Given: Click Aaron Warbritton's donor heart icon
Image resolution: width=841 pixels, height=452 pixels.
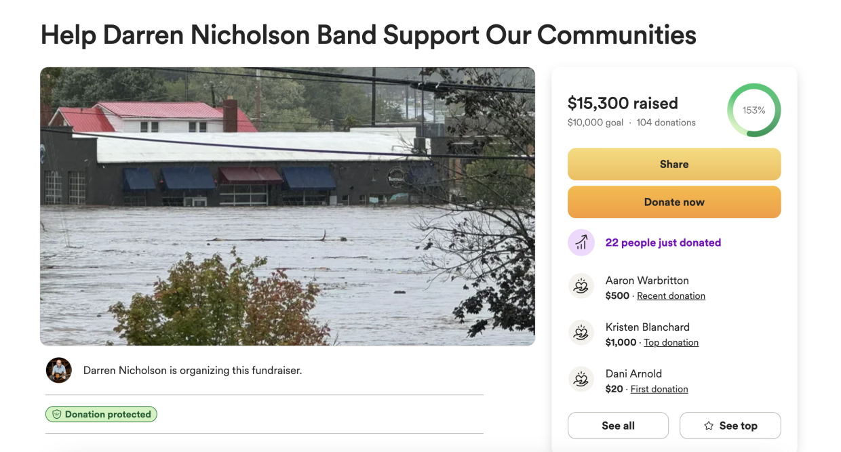Looking at the screenshot, I should pyautogui.click(x=581, y=287).
